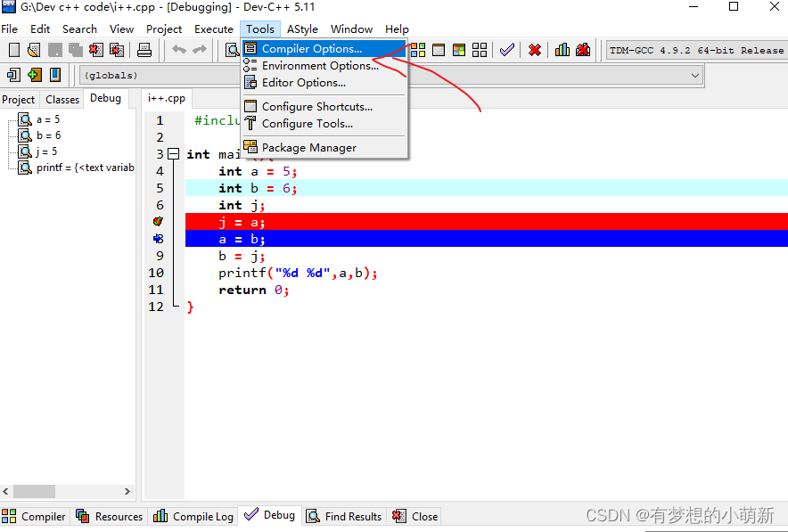
Task: Switch to the Project side panel tab
Action: click(19, 100)
